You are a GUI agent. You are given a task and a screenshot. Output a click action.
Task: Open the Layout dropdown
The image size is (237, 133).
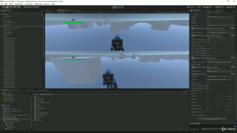coord(230,7)
